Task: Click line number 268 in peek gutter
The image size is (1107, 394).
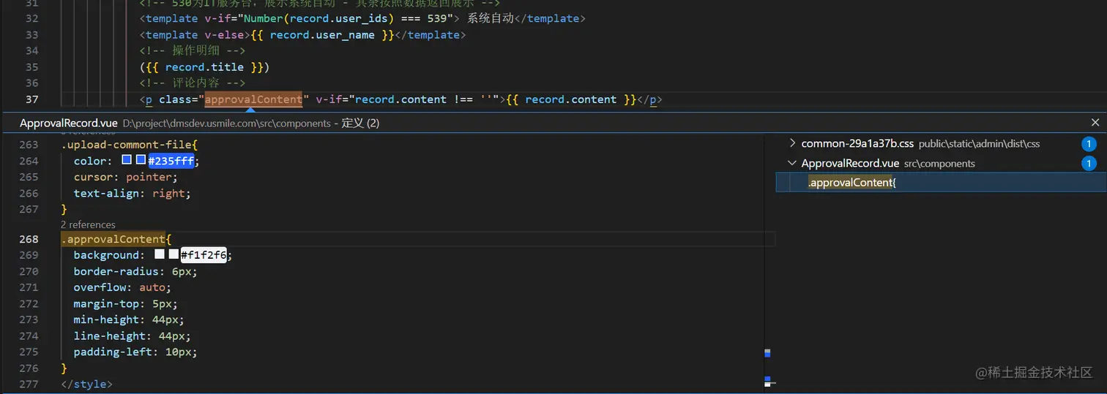Action: point(29,239)
